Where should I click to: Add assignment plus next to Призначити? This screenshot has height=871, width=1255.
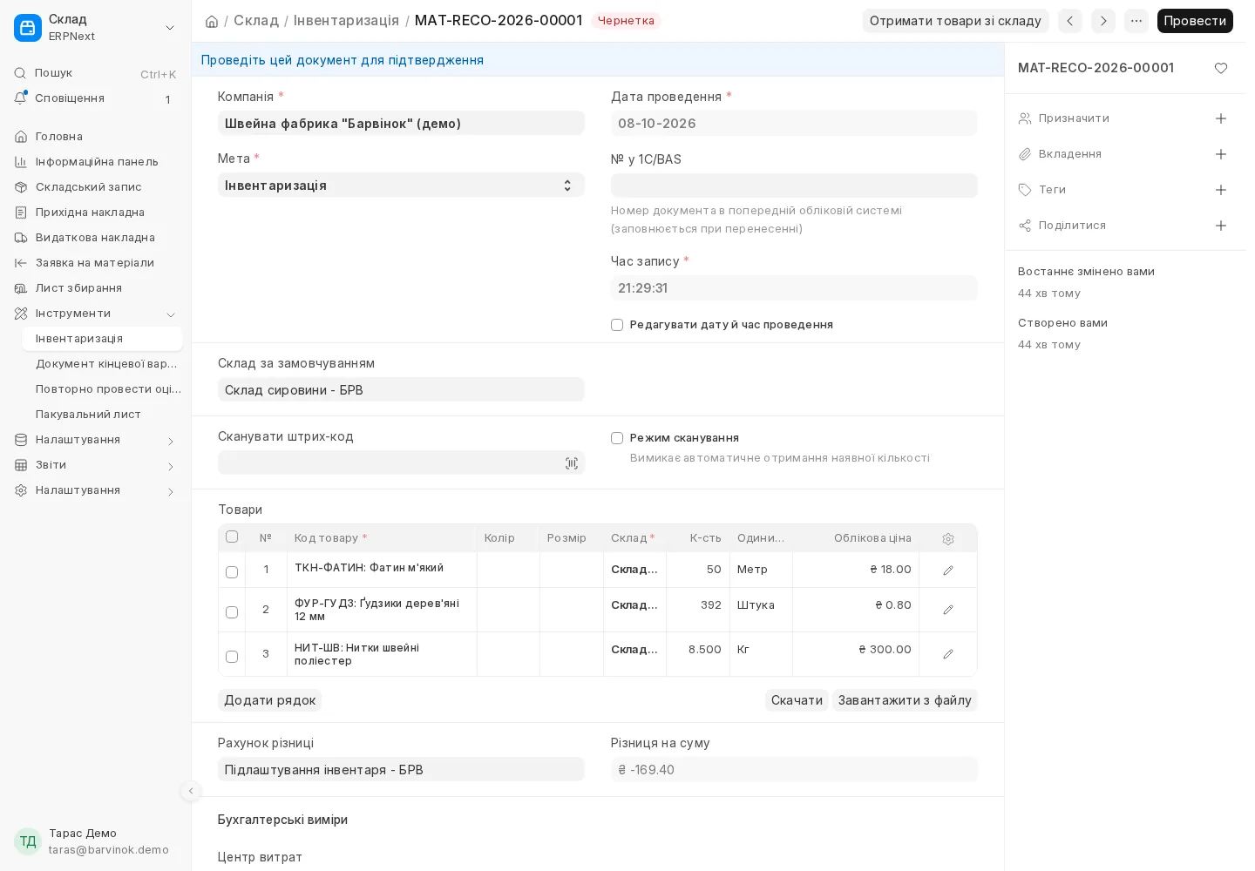(x=1221, y=118)
